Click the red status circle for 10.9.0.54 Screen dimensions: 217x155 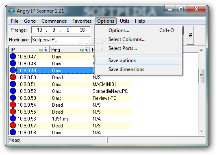13,105
